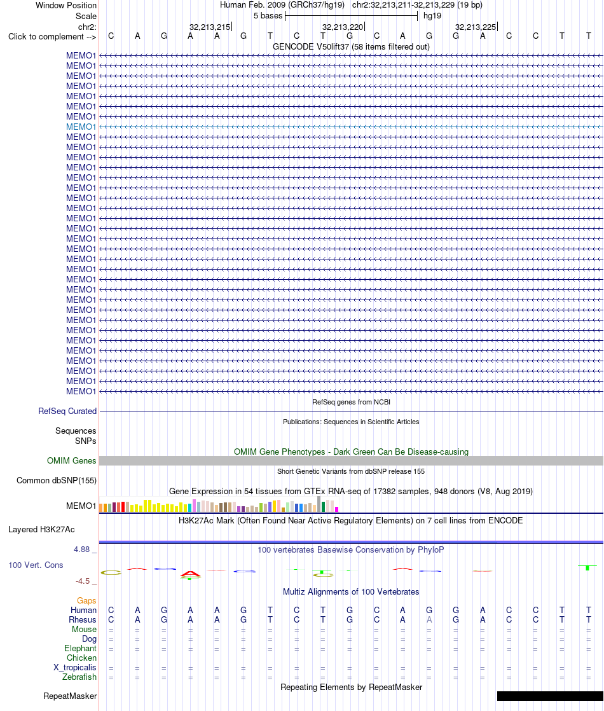
Task: Click the black RepeatMasker element block
Action: point(550,696)
